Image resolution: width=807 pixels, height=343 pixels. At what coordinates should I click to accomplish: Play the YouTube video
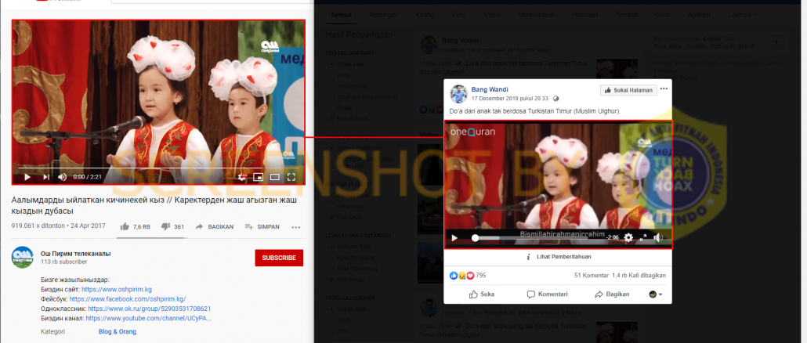click(27, 177)
